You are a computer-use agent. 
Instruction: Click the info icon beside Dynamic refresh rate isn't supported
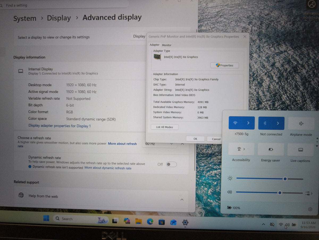point(30,167)
